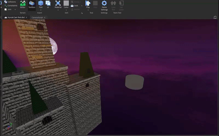Open the Edit section dialog launcher
This screenshot has width=219, height=136.
pos(82,13)
